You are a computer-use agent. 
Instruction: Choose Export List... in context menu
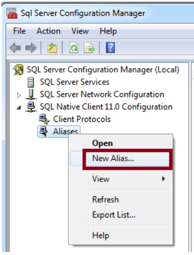(x=114, y=215)
